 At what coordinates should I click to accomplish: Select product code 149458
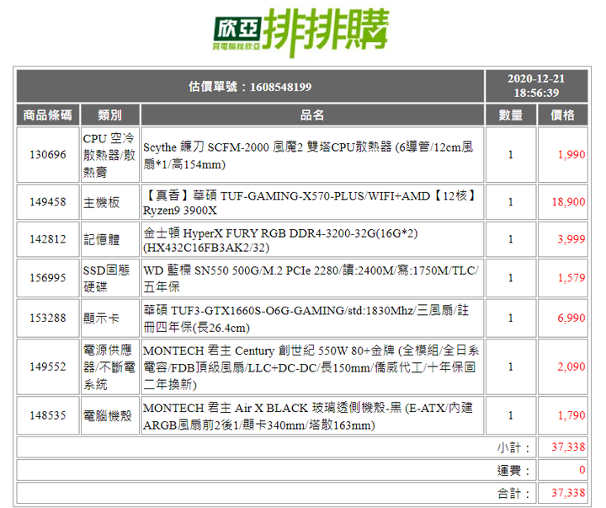pos(48,202)
